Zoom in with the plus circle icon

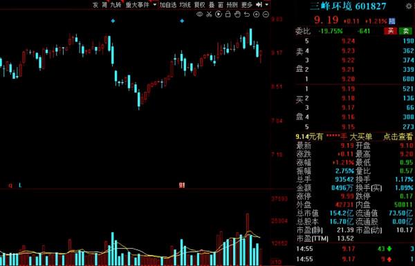256,15
